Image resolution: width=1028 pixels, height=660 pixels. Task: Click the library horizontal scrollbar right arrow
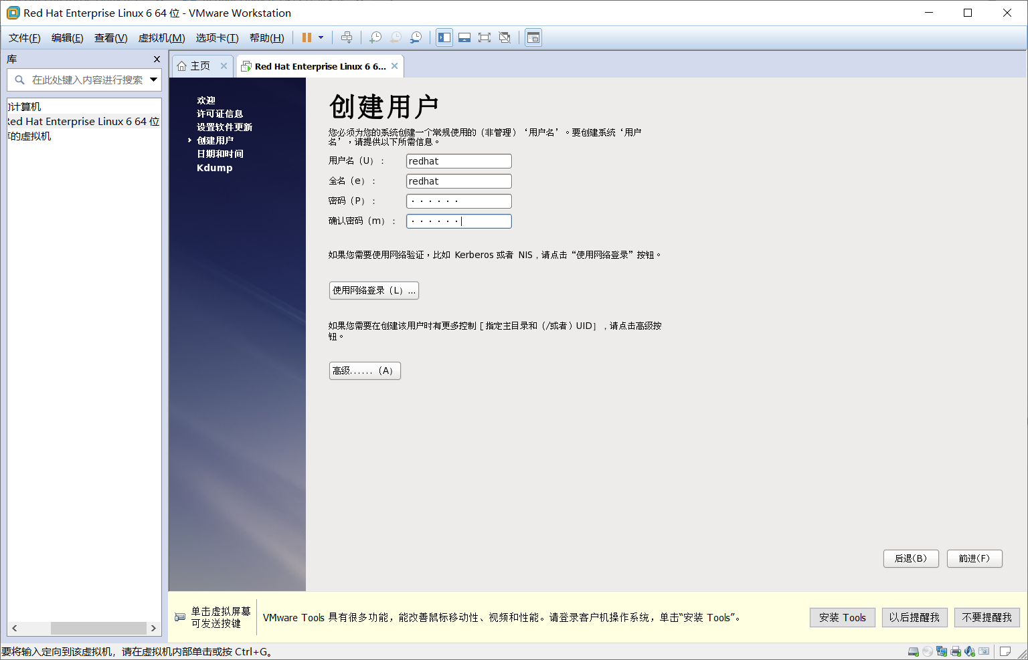153,629
